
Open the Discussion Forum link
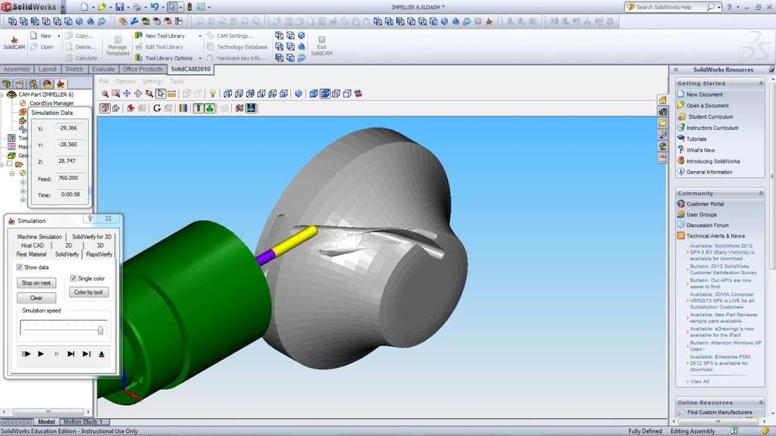[x=707, y=225]
